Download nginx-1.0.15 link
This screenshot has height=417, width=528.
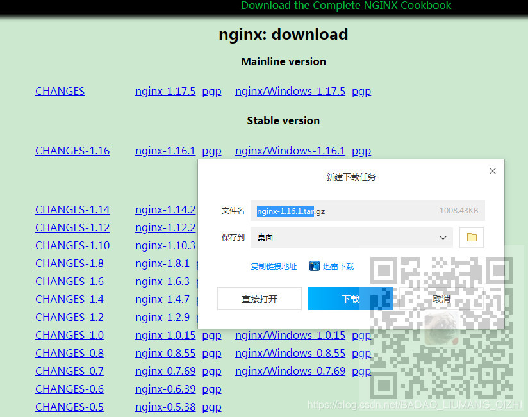point(165,335)
